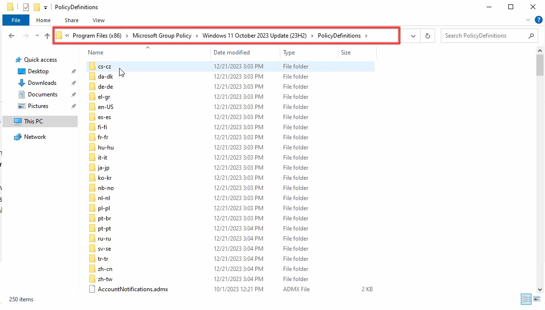Click the vertical scrollbar up arrow
The height and width of the screenshot is (310, 545).
[539, 51]
